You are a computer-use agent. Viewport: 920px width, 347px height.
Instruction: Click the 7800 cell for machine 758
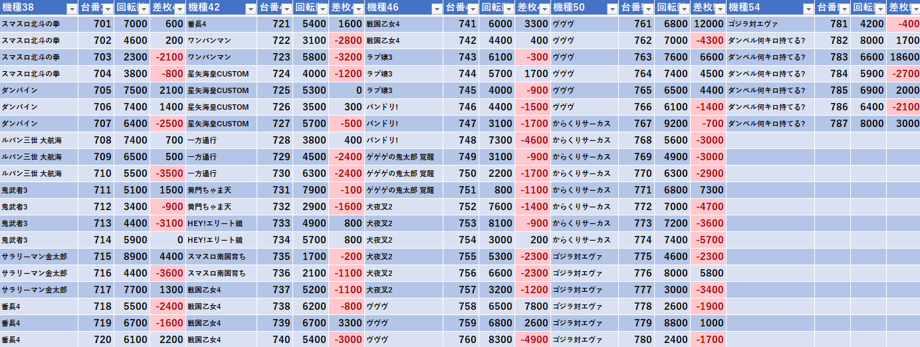(x=532, y=306)
